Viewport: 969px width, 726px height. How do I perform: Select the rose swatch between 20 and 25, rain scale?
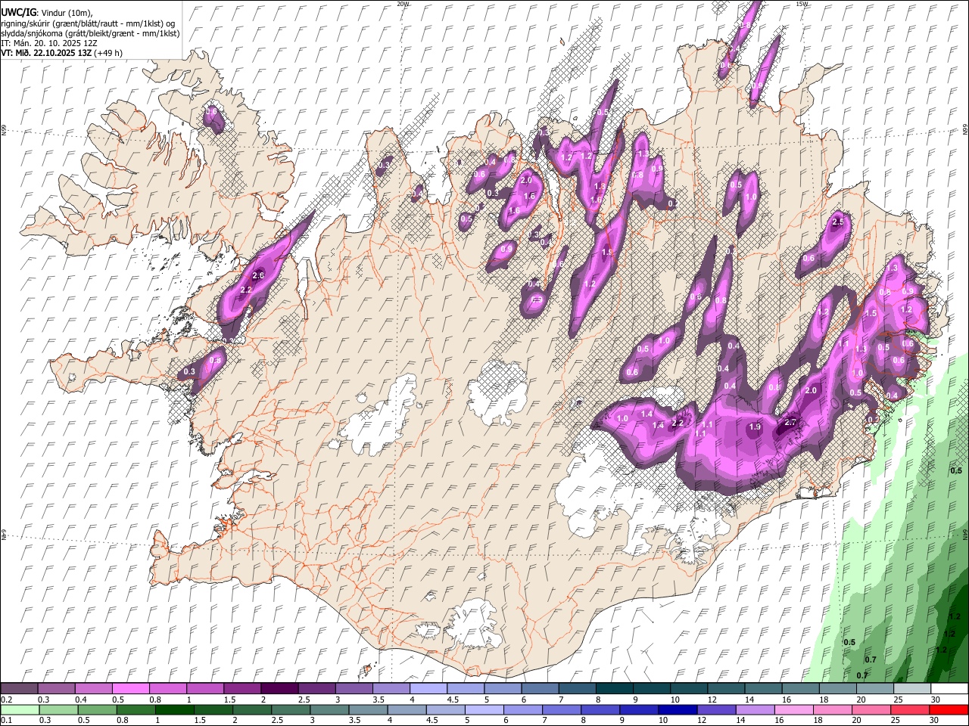(x=871, y=709)
